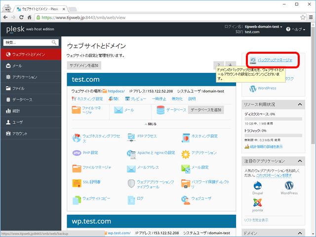Click the リストを完全表示 link

256,220
